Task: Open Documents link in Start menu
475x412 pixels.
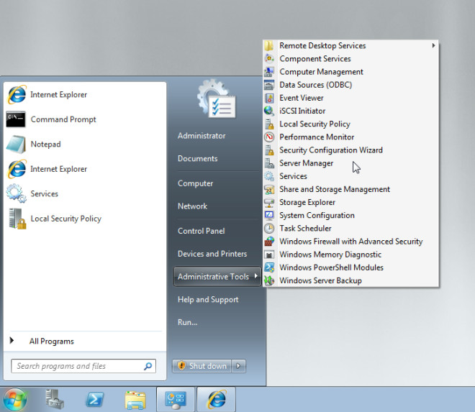Action: pyautogui.click(x=197, y=159)
